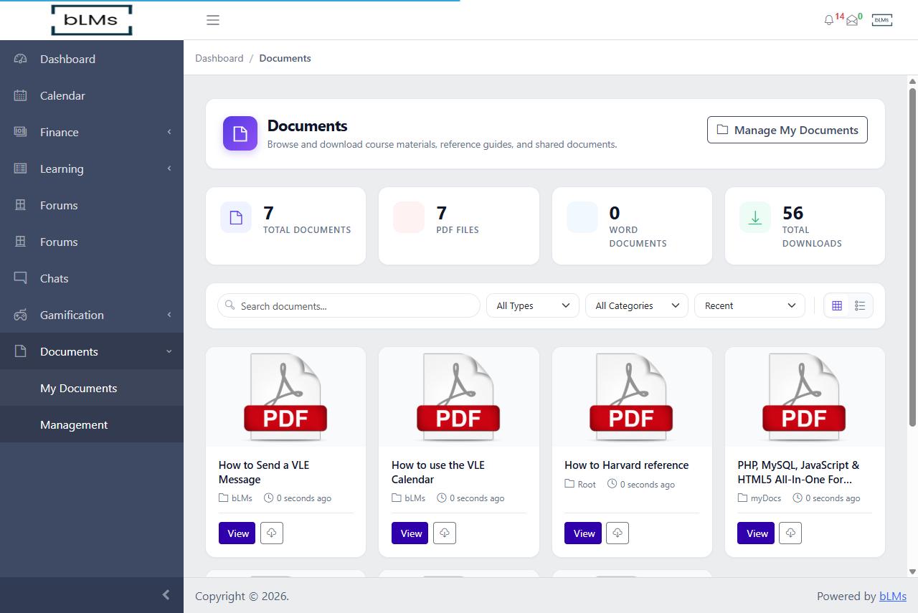
Task: Download the How to use the VLE Calendar document
Action: point(445,533)
